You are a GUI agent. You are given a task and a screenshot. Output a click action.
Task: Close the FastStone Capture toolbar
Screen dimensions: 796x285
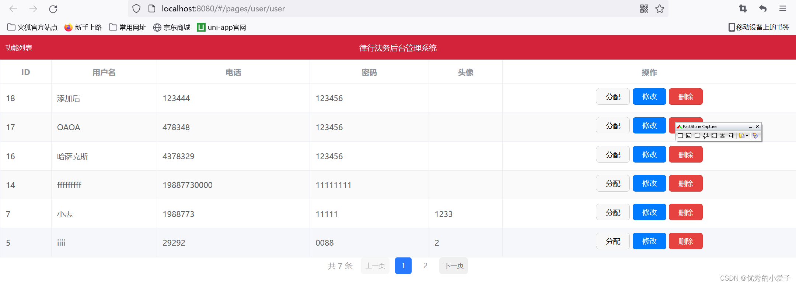757,127
